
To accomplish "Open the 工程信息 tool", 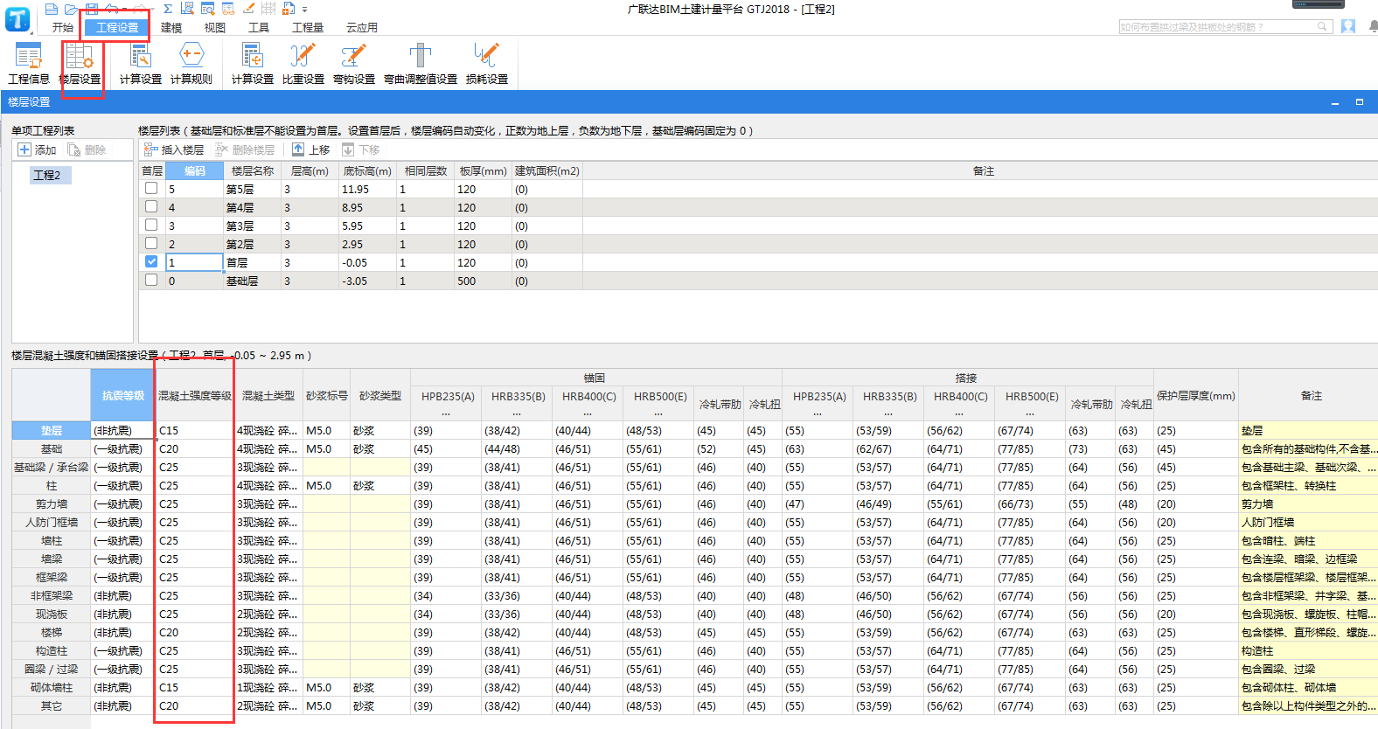I will click(x=28, y=63).
